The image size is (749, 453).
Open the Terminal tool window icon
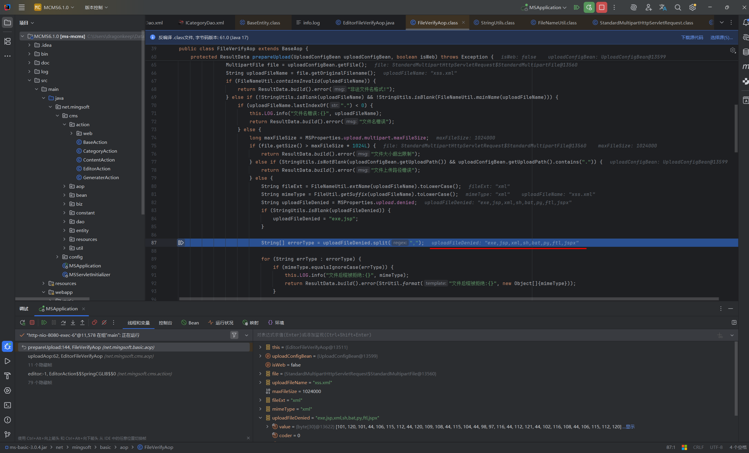click(8, 405)
